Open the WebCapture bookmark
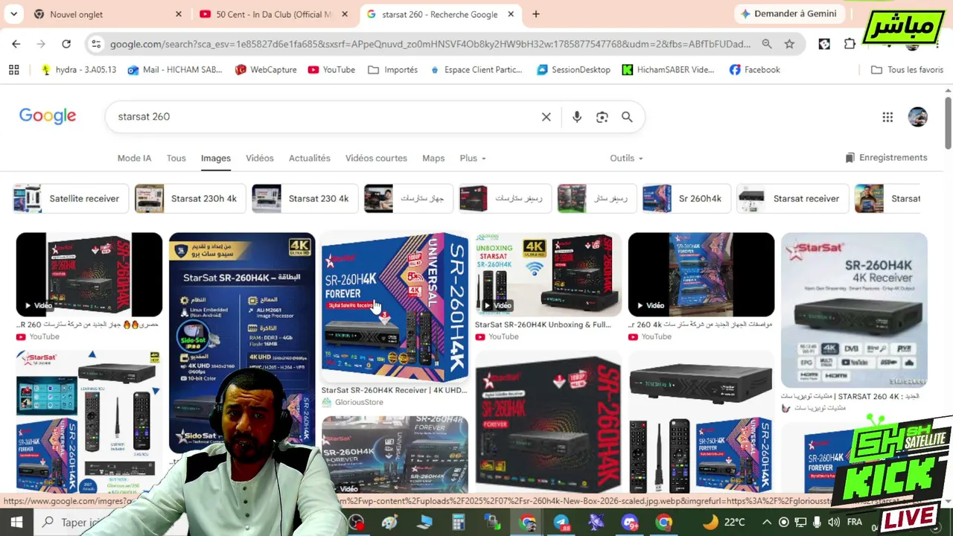Image resolution: width=953 pixels, height=536 pixels. (x=266, y=70)
